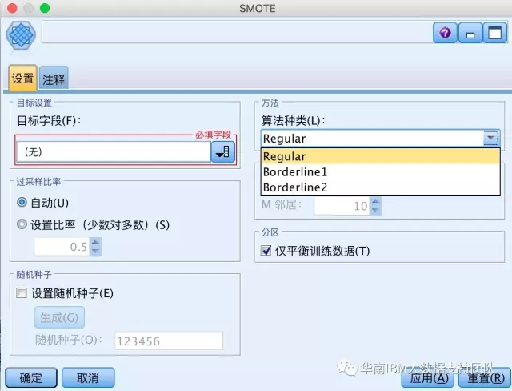
Task: Open help with the question mark icon
Action: (x=445, y=33)
